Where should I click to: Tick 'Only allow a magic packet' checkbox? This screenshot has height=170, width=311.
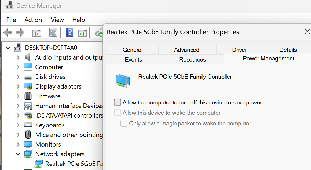pyautogui.click(x=124, y=124)
